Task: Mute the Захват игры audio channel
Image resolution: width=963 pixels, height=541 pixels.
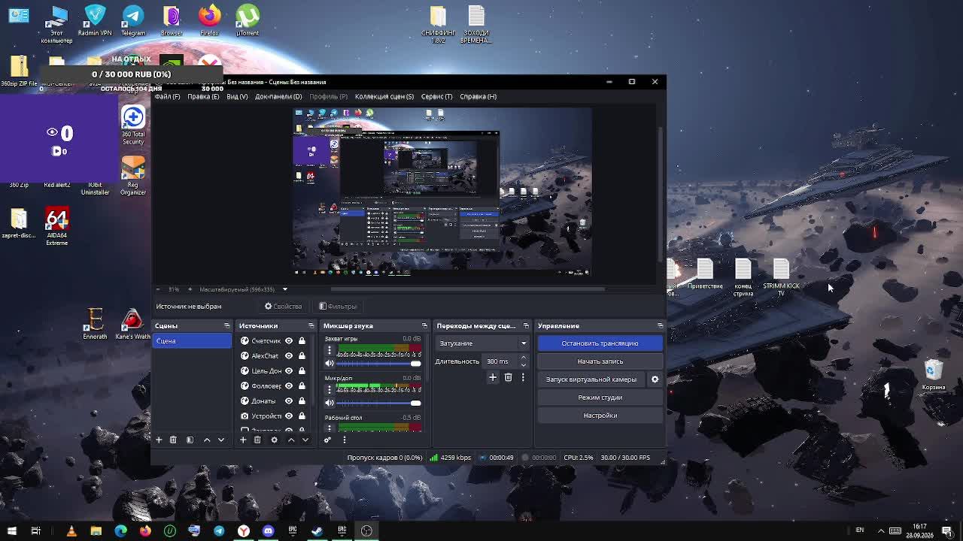Action: (329, 363)
